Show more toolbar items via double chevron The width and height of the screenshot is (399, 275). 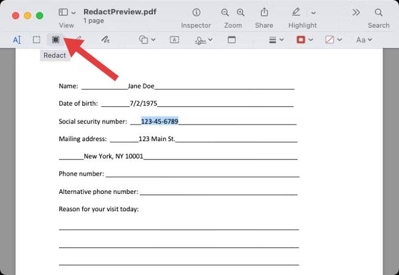pos(356,12)
